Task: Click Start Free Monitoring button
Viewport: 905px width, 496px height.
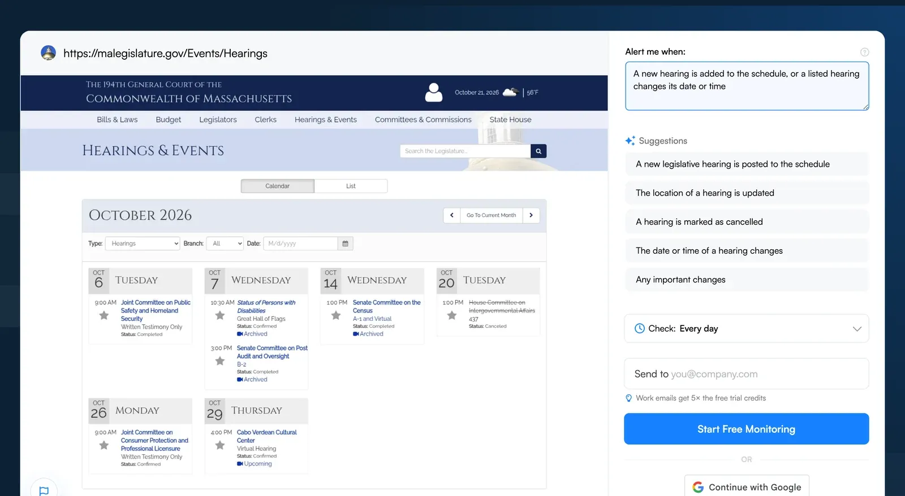Action: coord(747,429)
